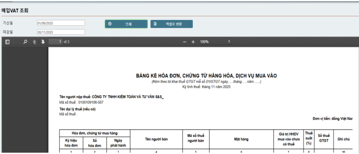Click the PDF page number box
This screenshot has width=359, height=154.
[56, 42]
